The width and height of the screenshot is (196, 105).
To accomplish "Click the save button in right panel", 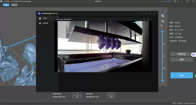I will tap(181, 59).
